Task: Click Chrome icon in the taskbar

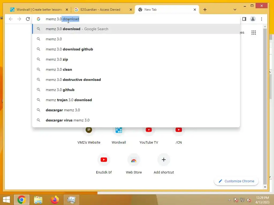Action: (x=22, y=200)
